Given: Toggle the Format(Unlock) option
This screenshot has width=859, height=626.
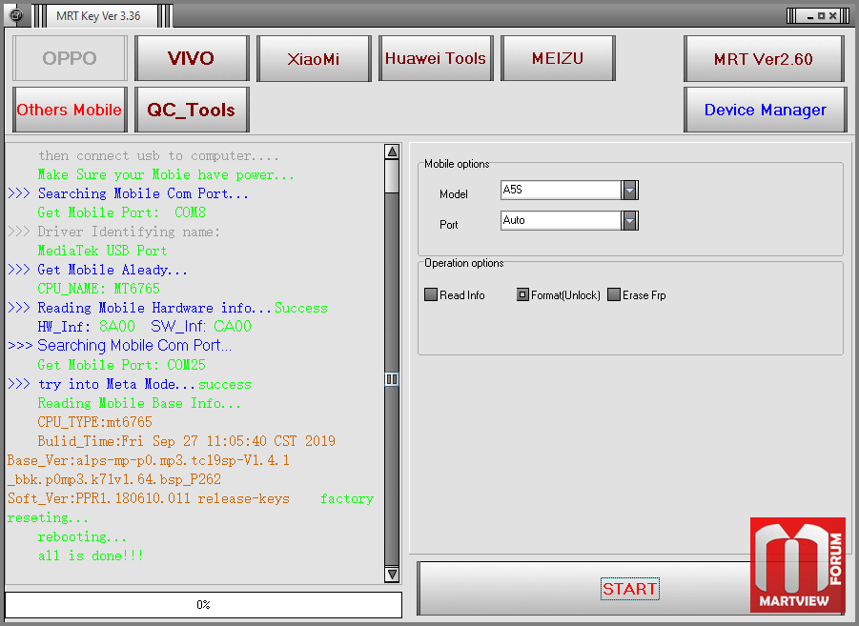Looking at the screenshot, I should coord(522,294).
